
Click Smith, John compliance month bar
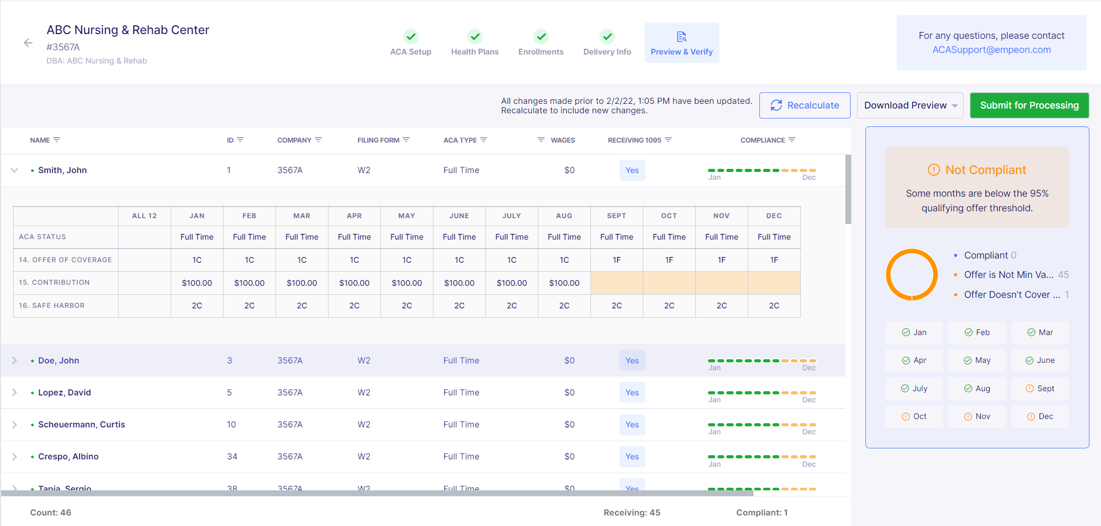point(762,170)
